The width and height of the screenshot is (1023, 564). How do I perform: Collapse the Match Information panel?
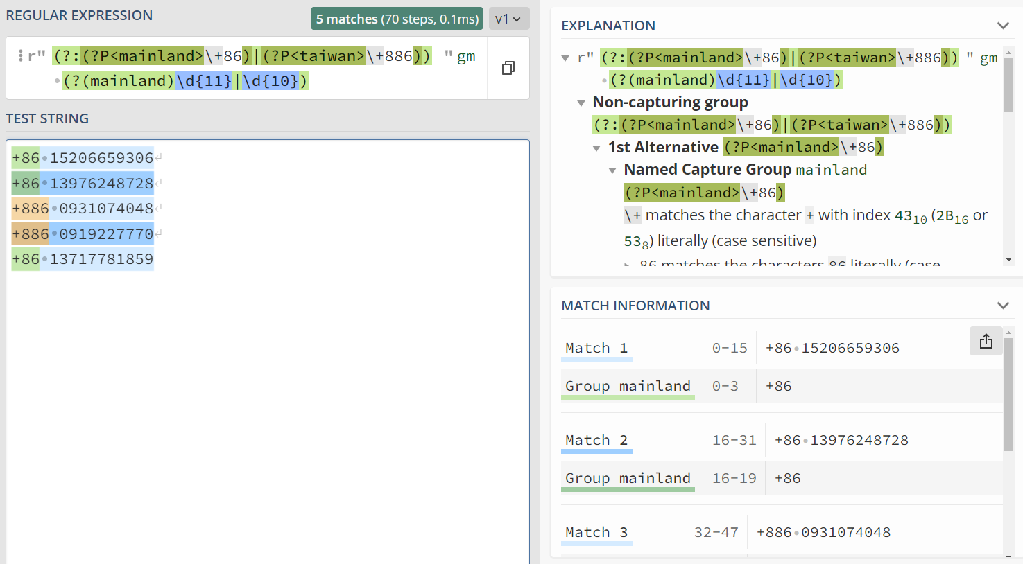click(1002, 306)
